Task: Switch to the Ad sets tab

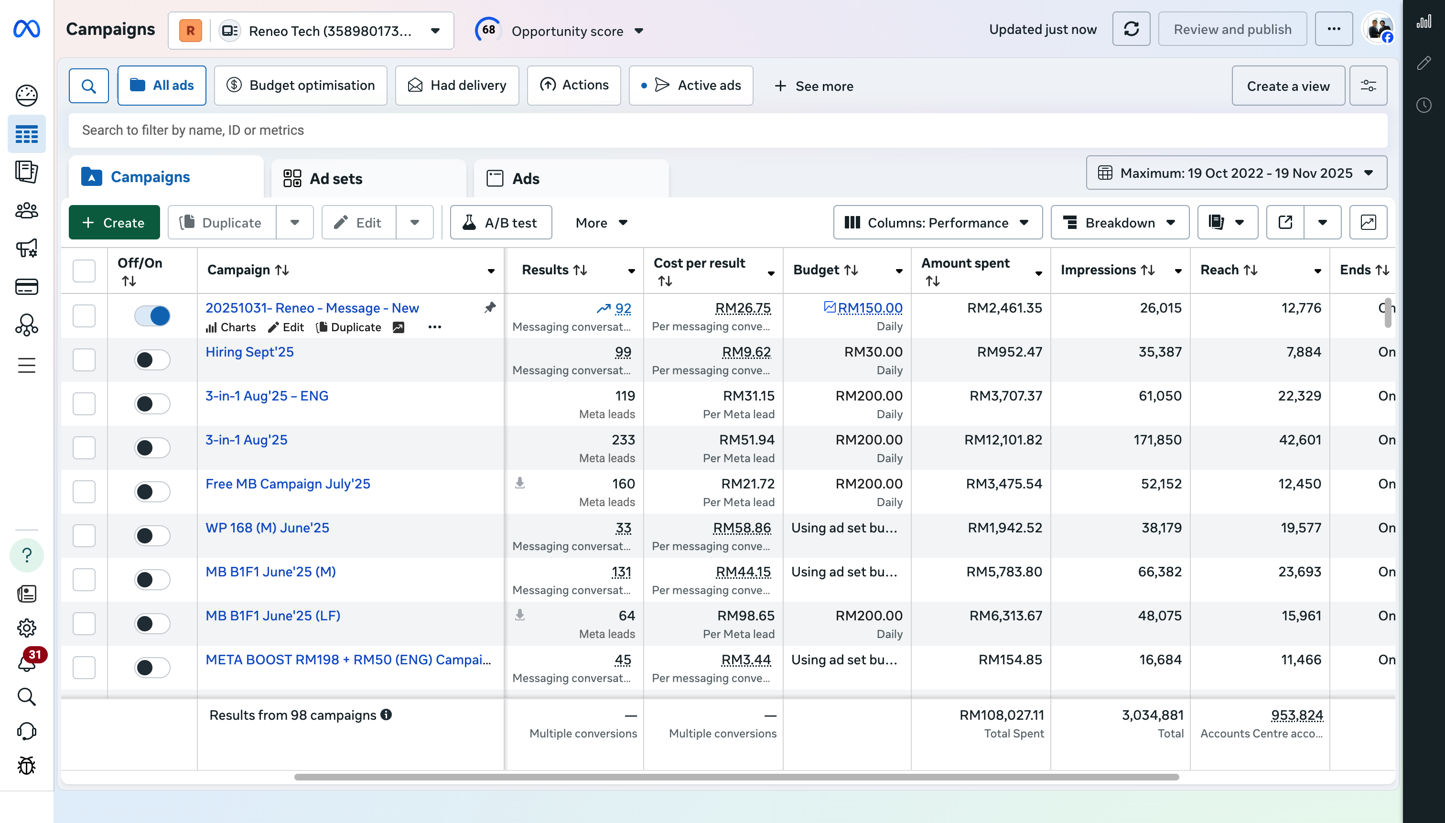Action: tap(368, 179)
